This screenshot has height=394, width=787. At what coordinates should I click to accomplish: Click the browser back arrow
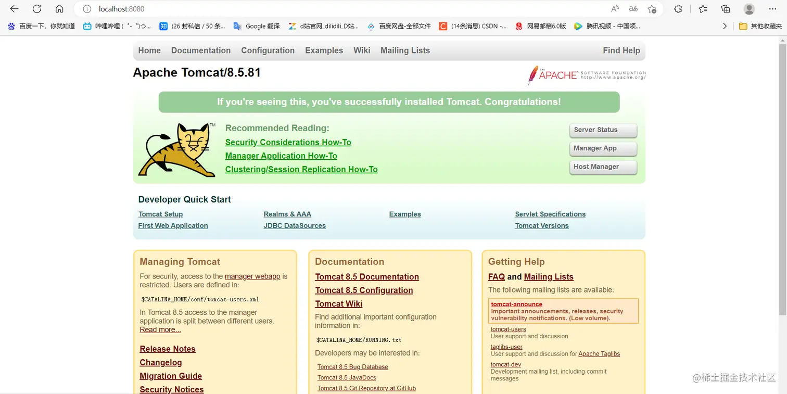pyautogui.click(x=14, y=9)
